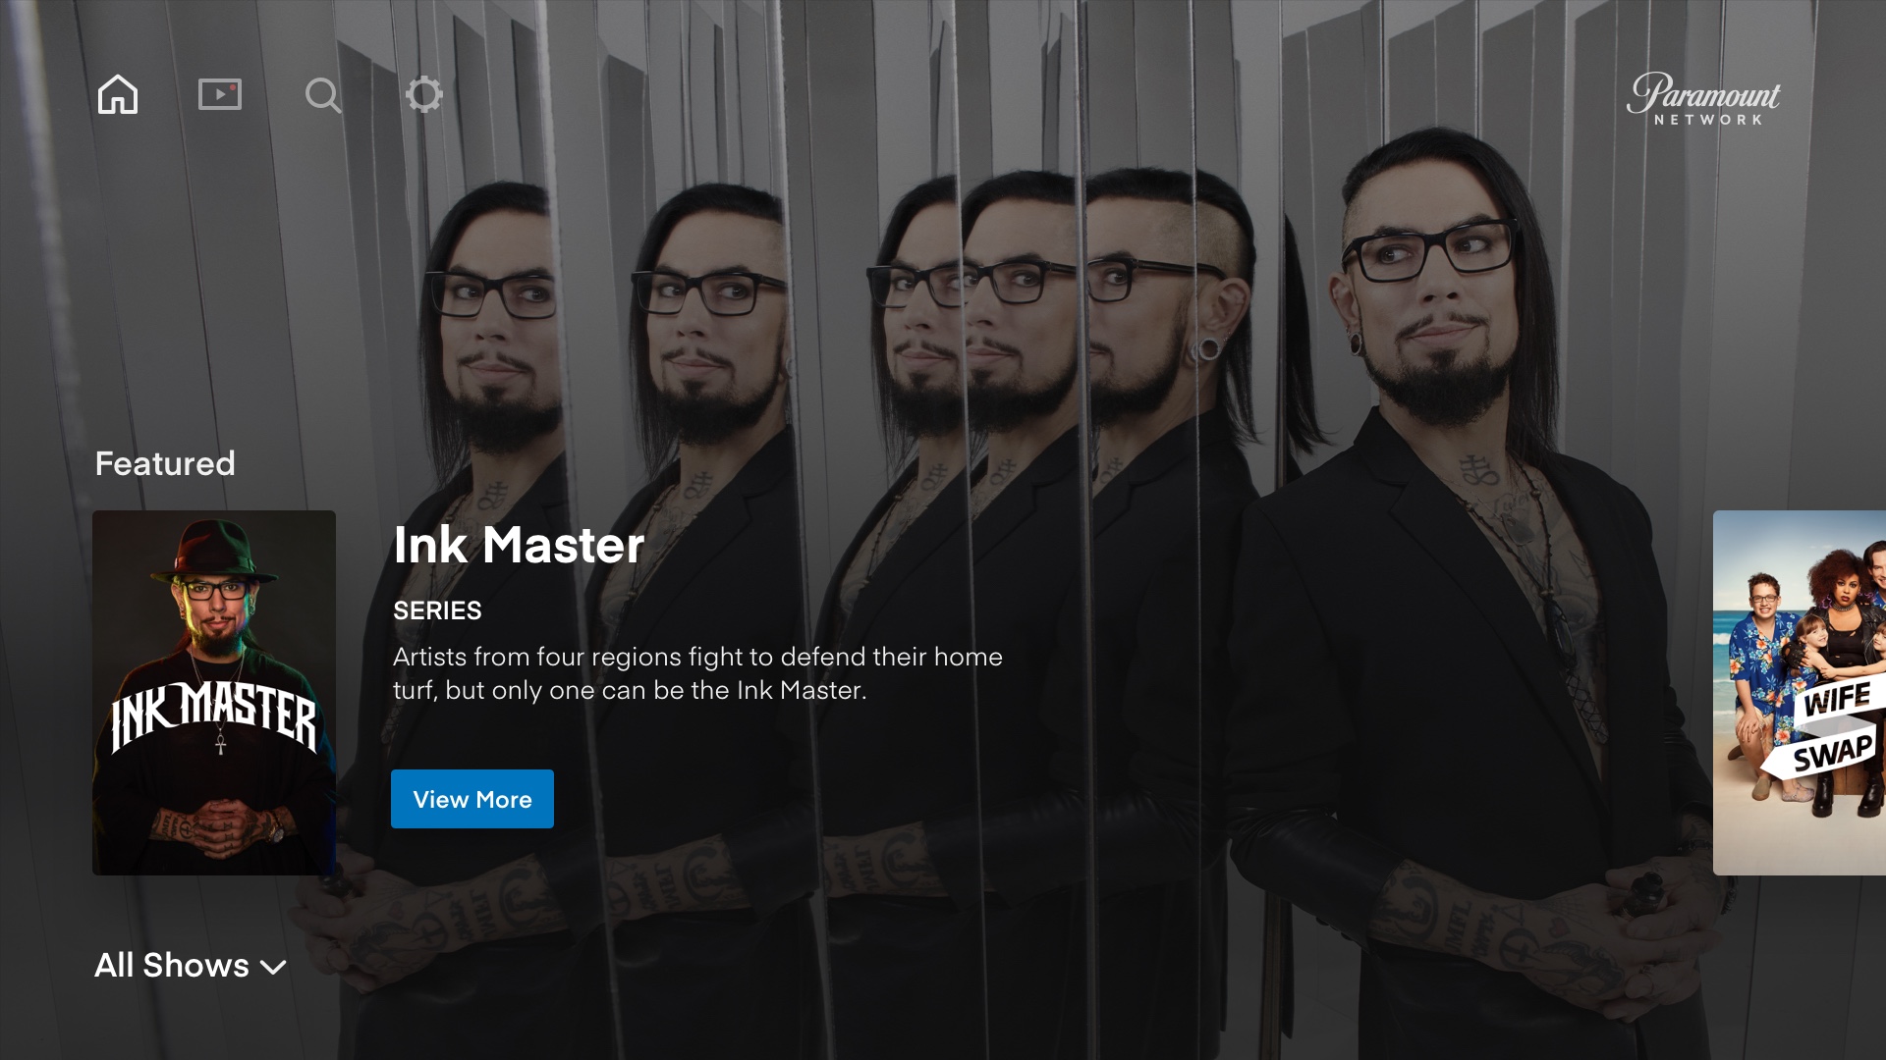This screenshot has width=1886, height=1060.
Task: Select the View More button
Action: 472,799
